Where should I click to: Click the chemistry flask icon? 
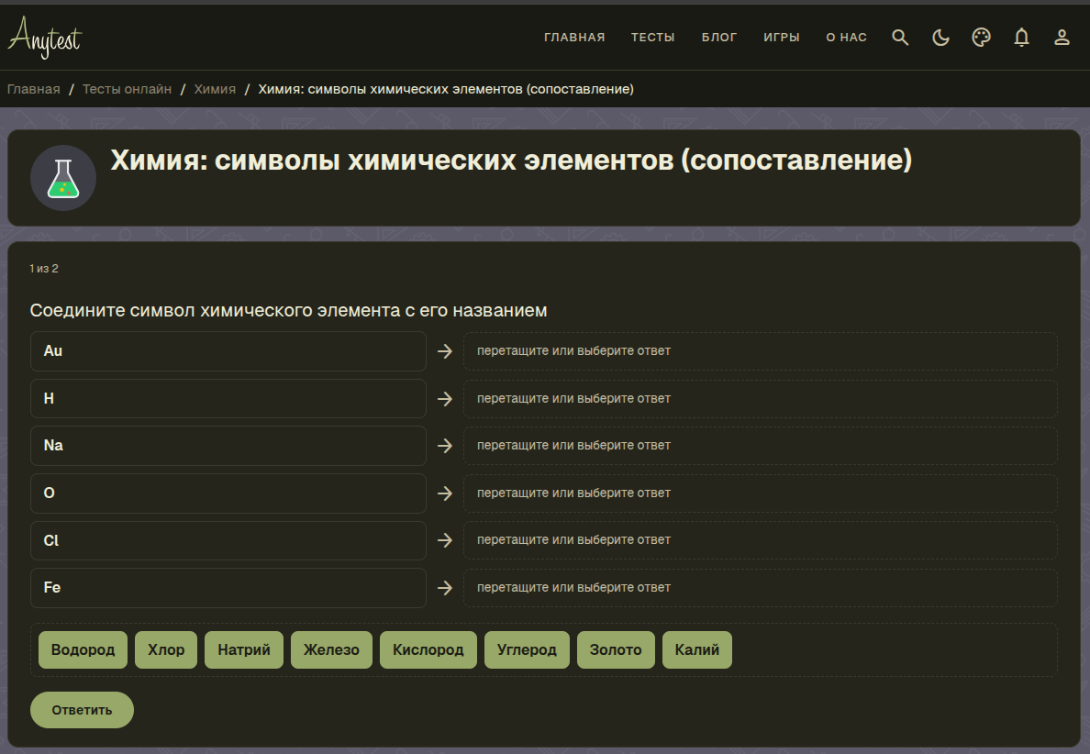coord(63,178)
